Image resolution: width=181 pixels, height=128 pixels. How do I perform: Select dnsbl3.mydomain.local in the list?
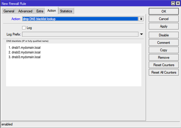[25, 57]
